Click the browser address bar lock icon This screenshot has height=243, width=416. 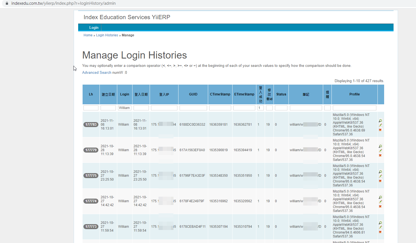point(7,3)
